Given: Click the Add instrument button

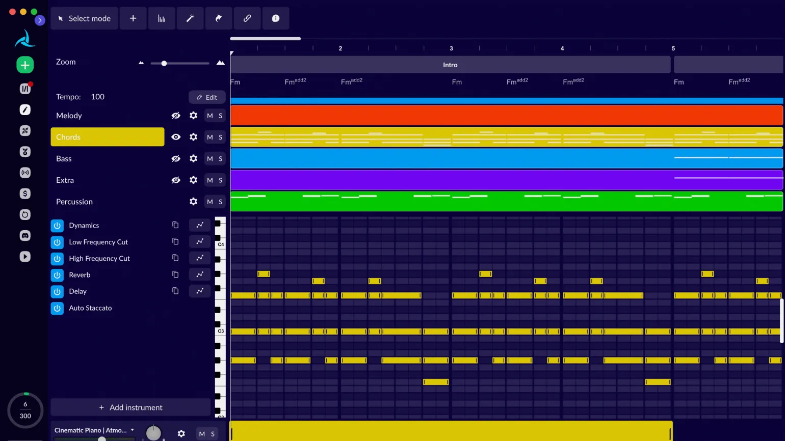Looking at the screenshot, I should click(x=130, y=407).
